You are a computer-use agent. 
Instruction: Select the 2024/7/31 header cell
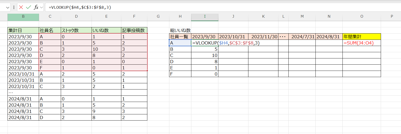click(x=302, y=37)
